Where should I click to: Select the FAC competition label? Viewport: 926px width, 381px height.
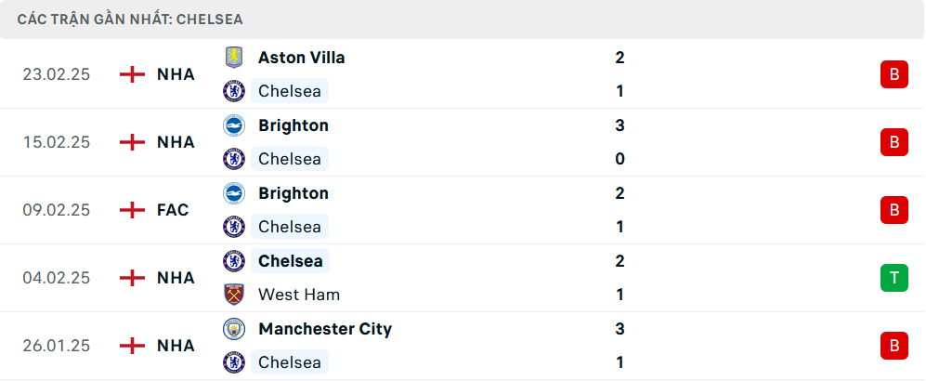pos(173,210)
